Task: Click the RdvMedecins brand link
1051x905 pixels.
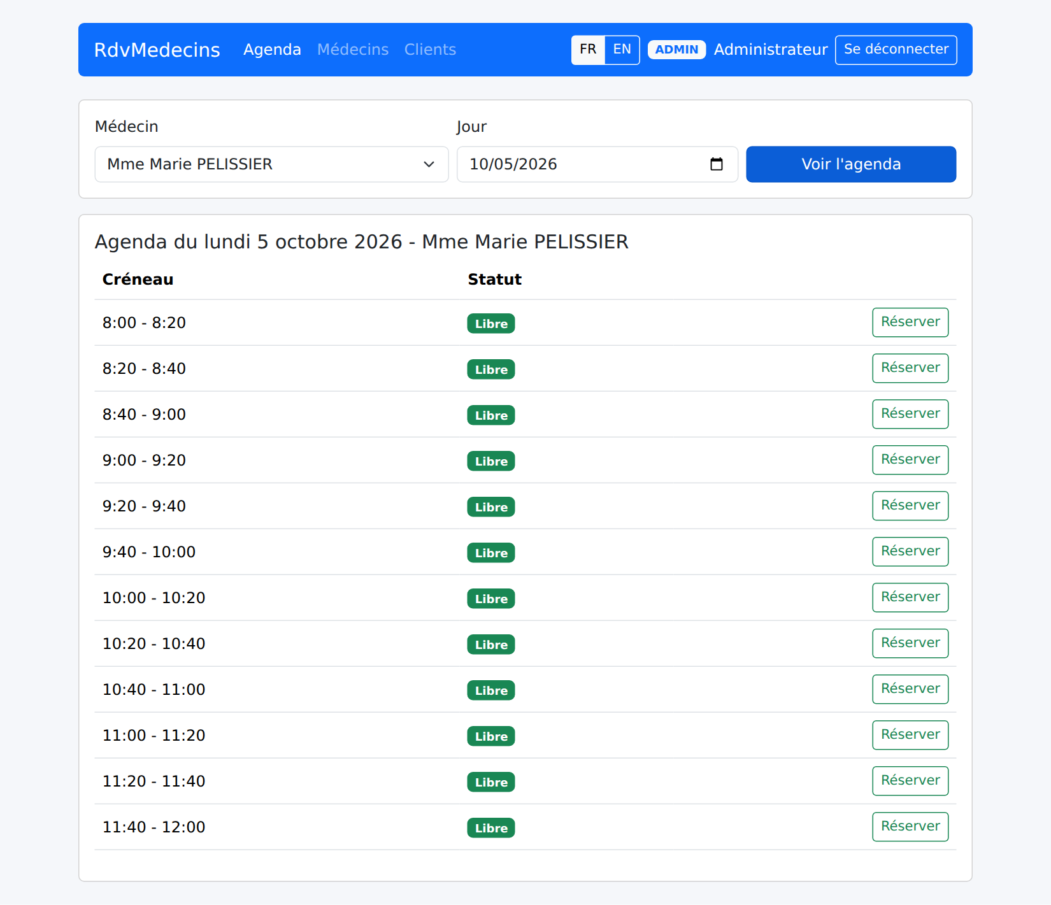Action: [x=157, y=50]
